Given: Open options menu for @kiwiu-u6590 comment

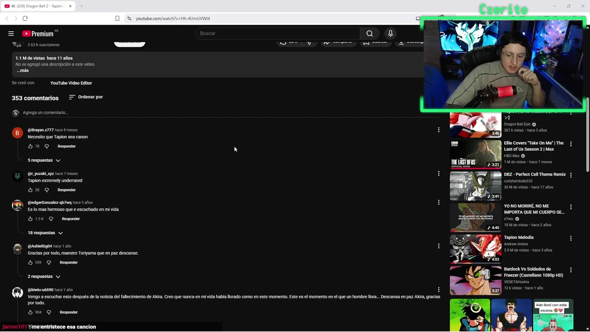Looking at the screenshot, I should tap(438, 290).
